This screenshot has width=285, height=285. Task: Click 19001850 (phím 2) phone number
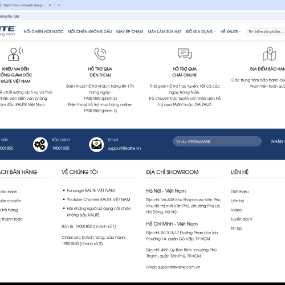coord(100,99)
